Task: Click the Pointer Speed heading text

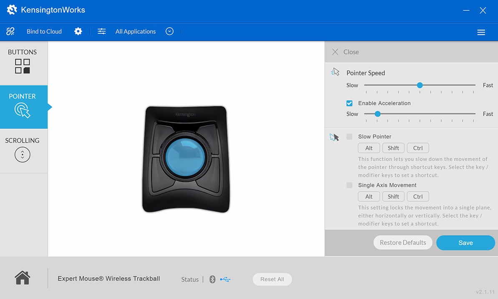Action: click(365, 73)
